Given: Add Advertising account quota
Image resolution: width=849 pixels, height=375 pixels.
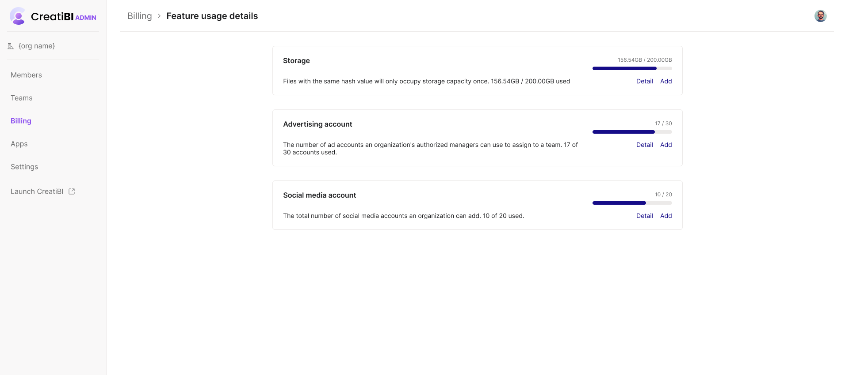Looking at the screenshot, I should (x=665, y=145).
